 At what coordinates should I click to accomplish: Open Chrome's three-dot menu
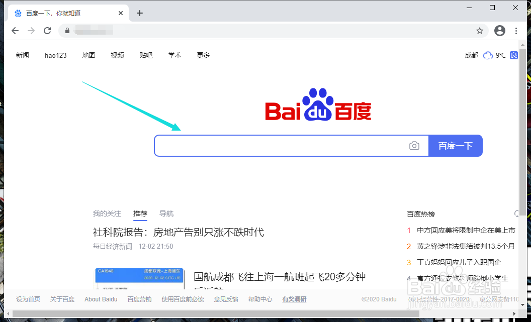coord(516,31)
